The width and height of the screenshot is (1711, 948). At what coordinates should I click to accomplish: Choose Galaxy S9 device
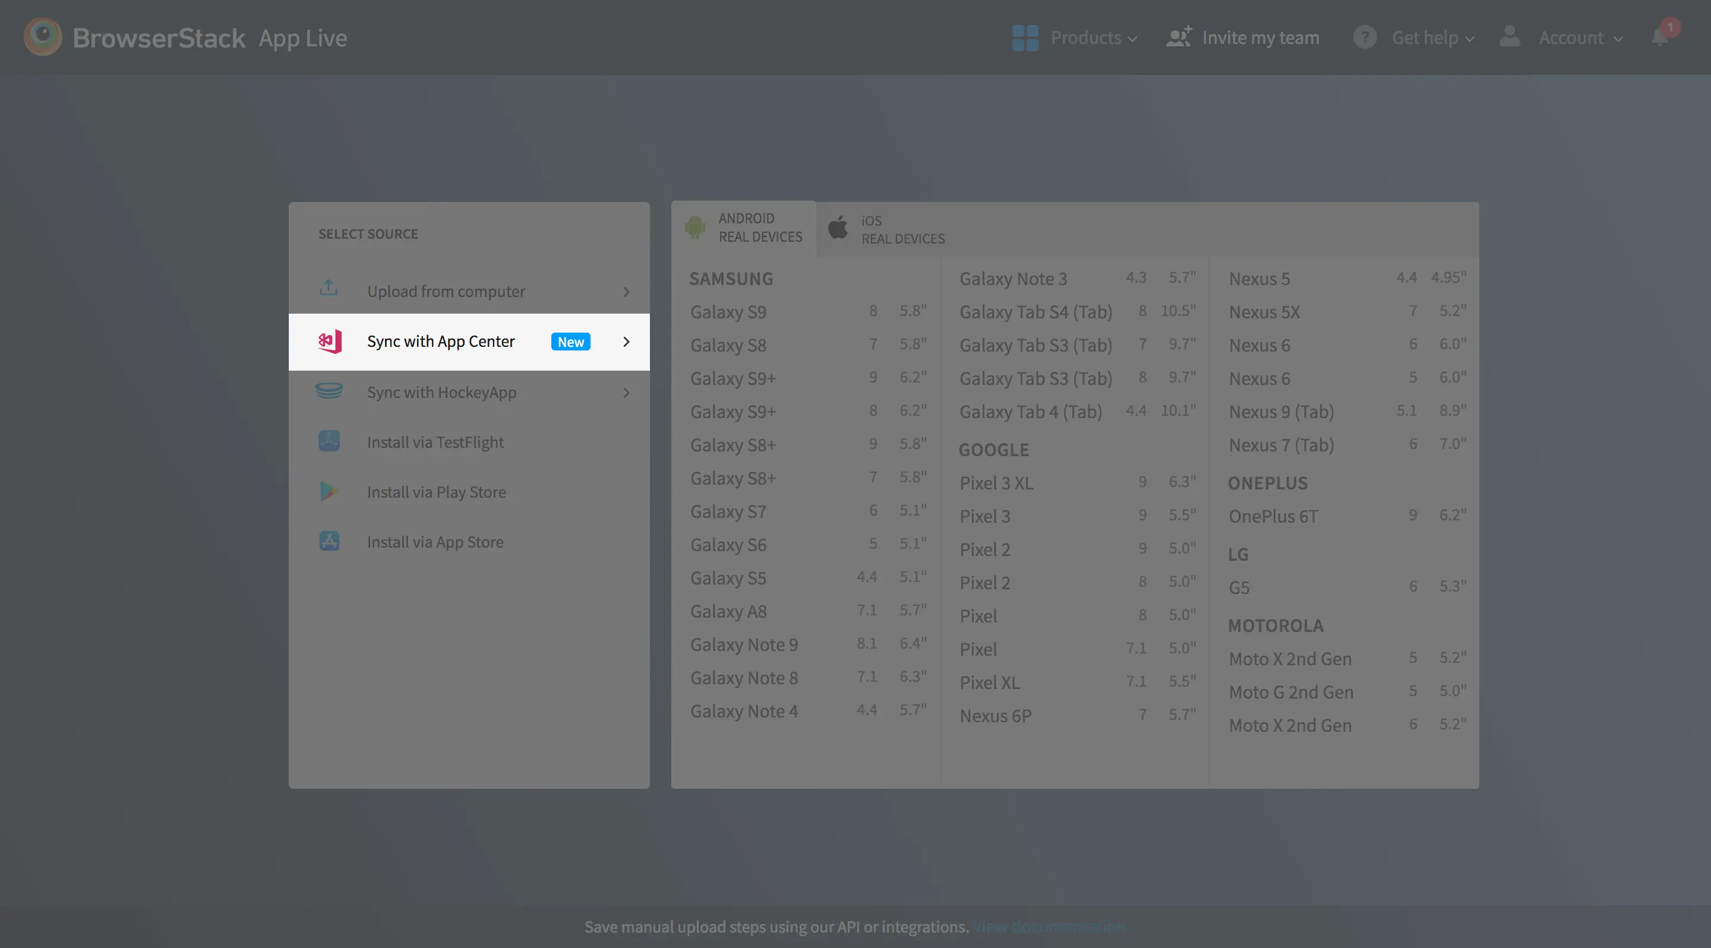pos(728,312)
